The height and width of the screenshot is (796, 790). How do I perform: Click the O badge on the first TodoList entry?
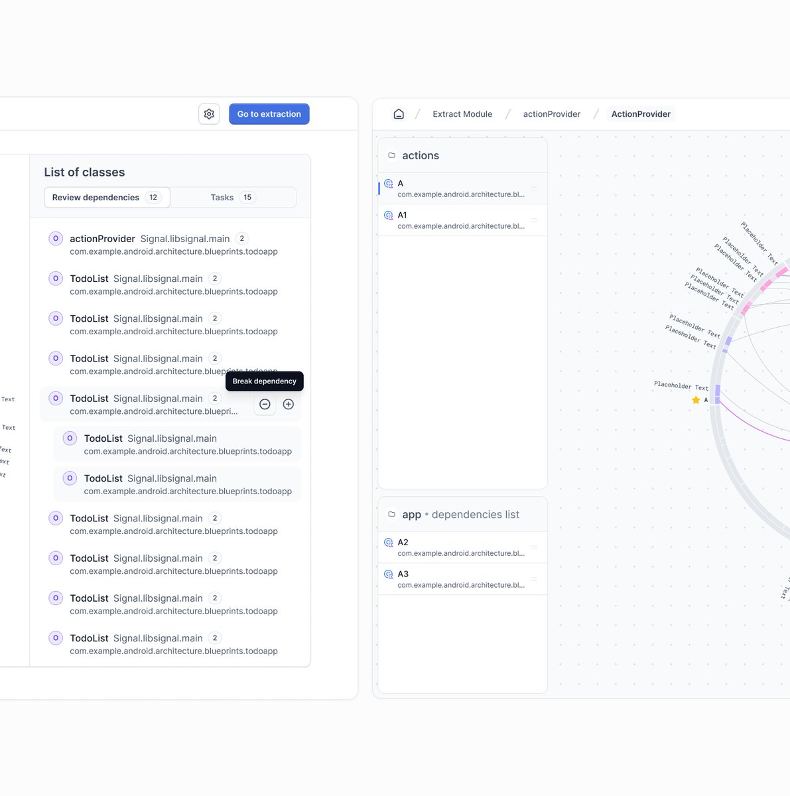55,279
